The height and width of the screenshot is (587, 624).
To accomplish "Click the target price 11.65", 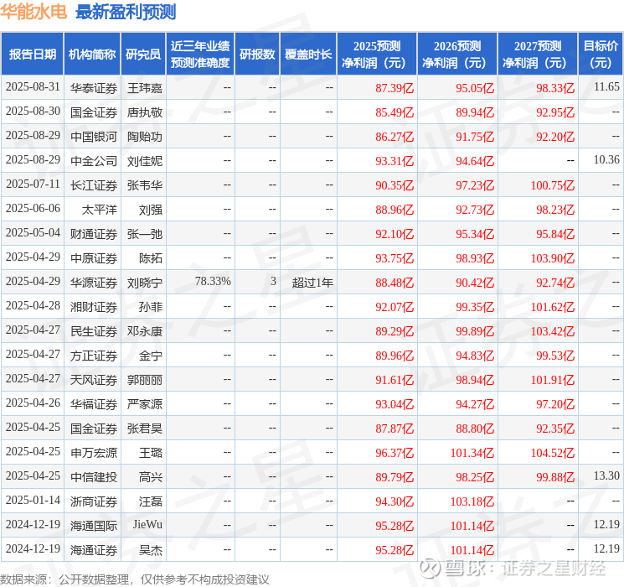I will point(606,86).
